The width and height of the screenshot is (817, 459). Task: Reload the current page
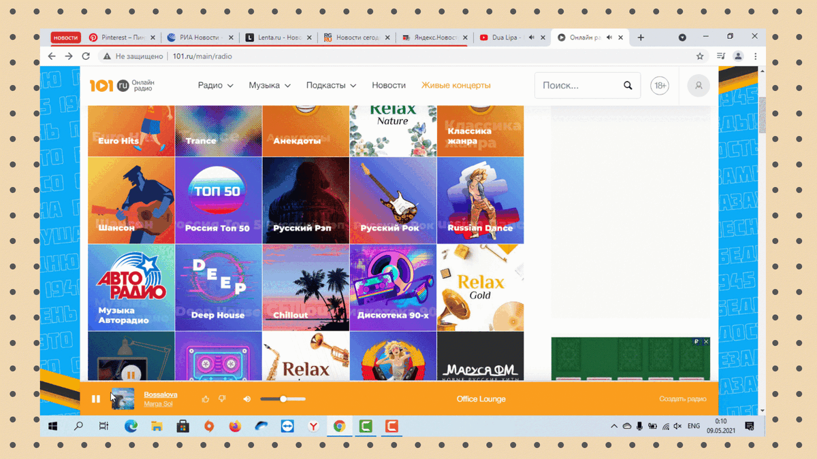click(x=86, y=56)
